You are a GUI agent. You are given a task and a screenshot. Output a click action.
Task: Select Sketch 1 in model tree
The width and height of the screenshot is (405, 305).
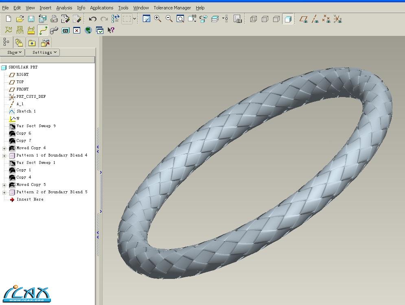coord(26,111)
